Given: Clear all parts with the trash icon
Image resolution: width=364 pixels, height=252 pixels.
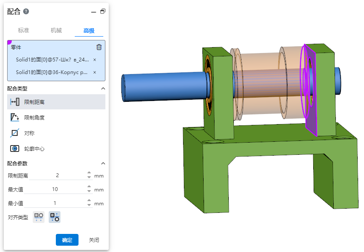Looking at the screenshot, I should coord(99,47).
